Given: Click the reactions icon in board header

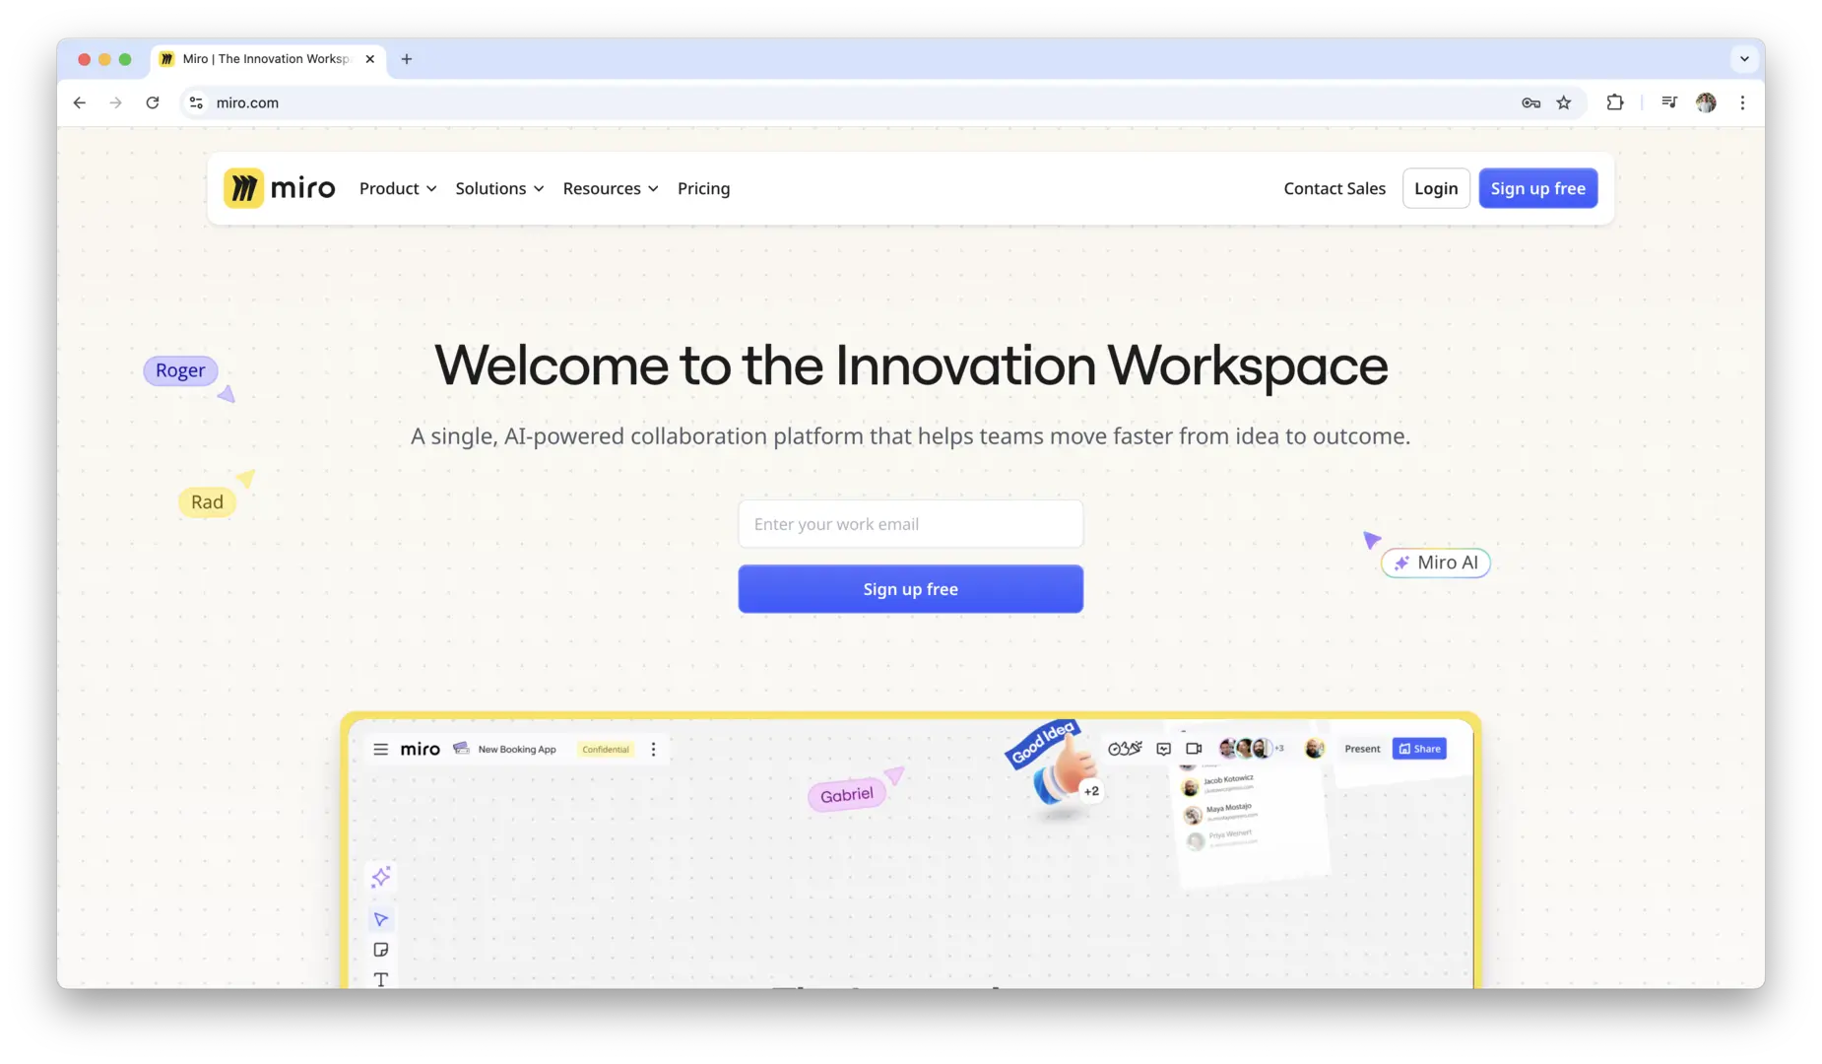Looking at the screenshot, I should (1125, 749).
